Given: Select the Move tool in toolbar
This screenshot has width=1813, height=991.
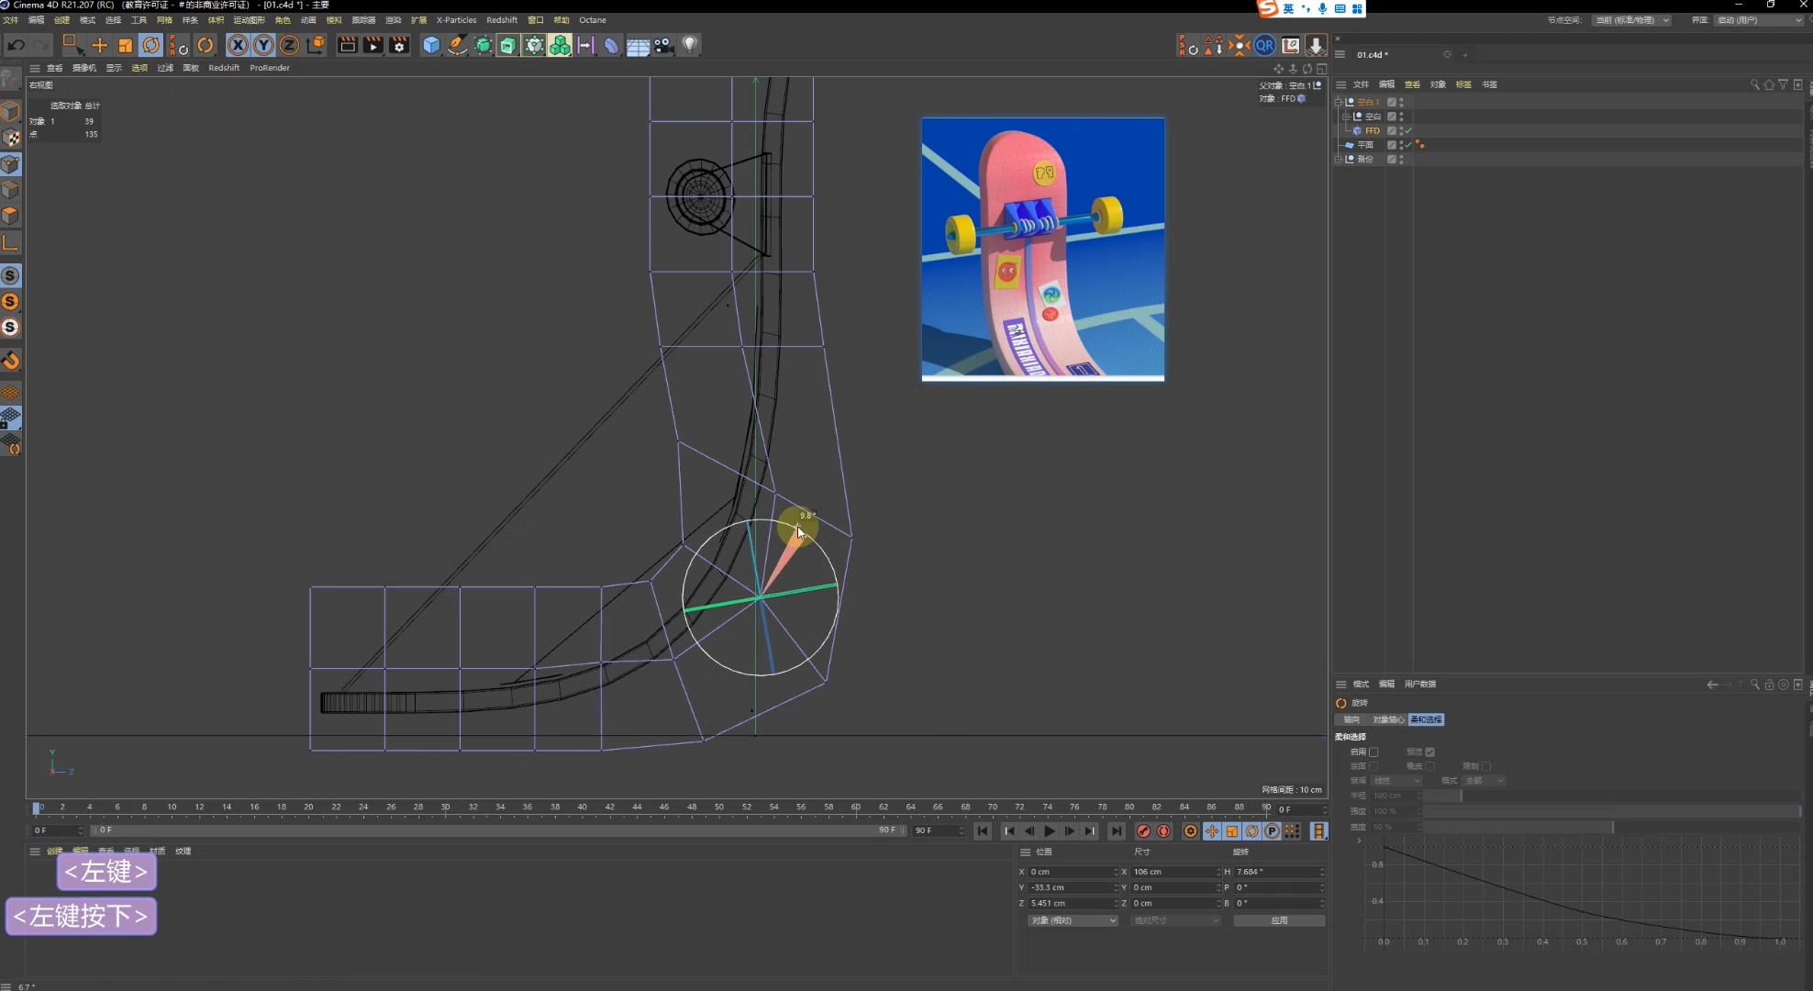Looking at the screenshot, I should (x=99, y=45).
